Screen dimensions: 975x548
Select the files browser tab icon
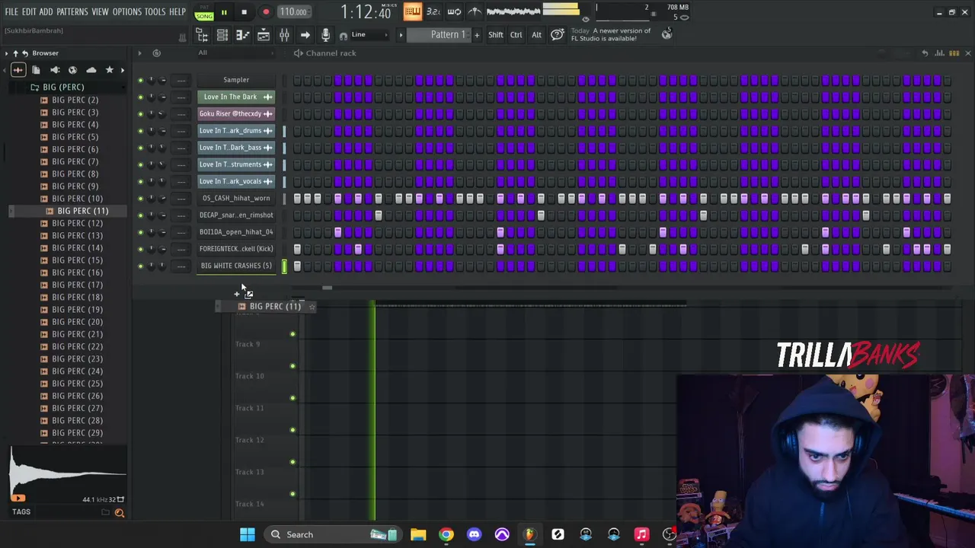[x=36, y=70]
